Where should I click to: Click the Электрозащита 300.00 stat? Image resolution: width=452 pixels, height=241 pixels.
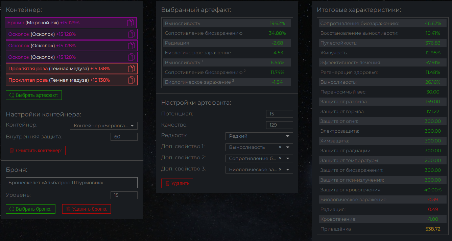pos(383,131)
